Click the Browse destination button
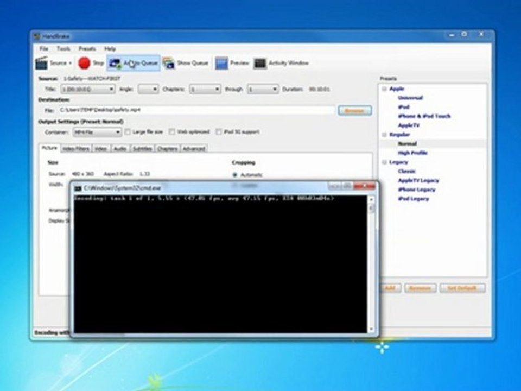Screen dimensions: 521x391 (x=354, y=110)
